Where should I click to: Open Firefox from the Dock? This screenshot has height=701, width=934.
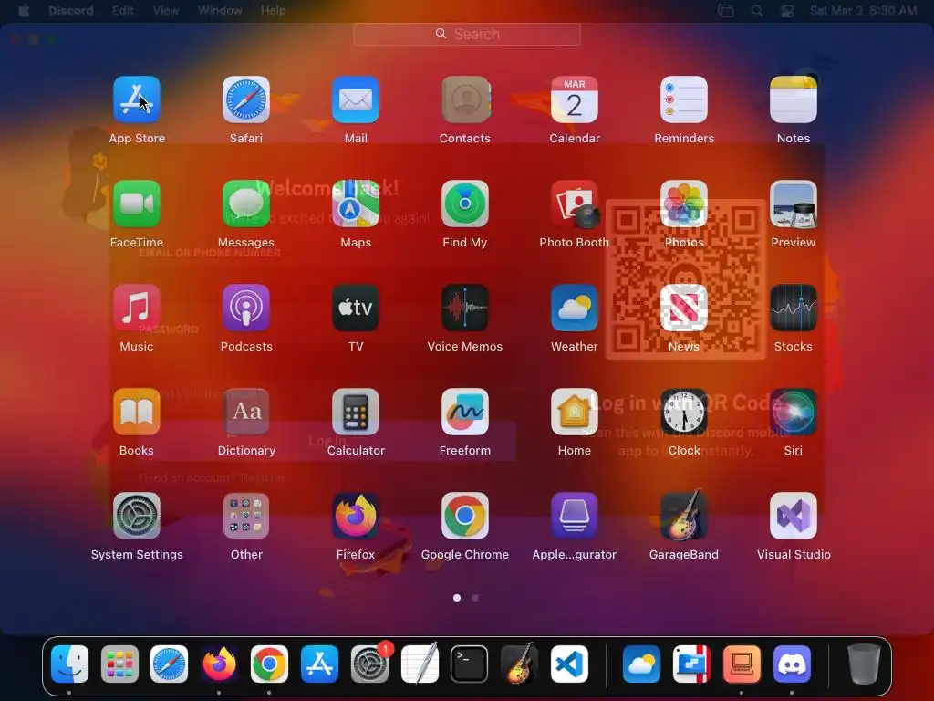coord(219,664)
